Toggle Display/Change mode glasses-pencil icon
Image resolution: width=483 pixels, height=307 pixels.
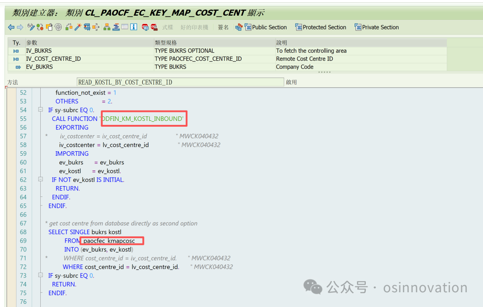click(x=31, y=27)
